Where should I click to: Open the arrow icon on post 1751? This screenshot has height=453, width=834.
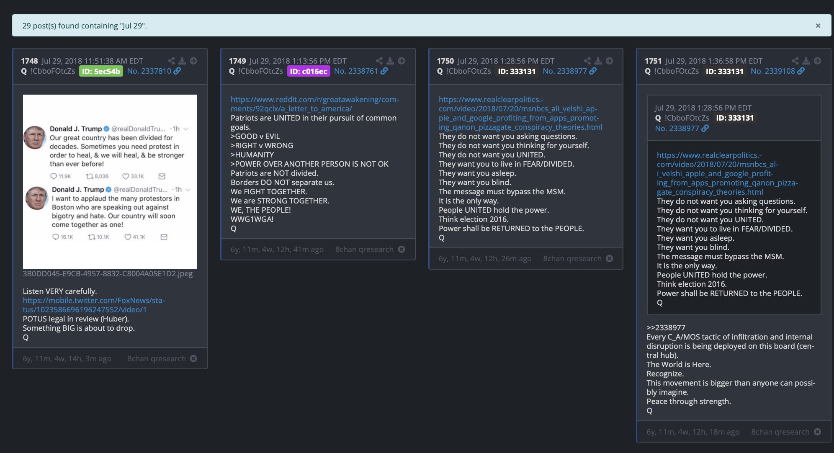(817, 61)
